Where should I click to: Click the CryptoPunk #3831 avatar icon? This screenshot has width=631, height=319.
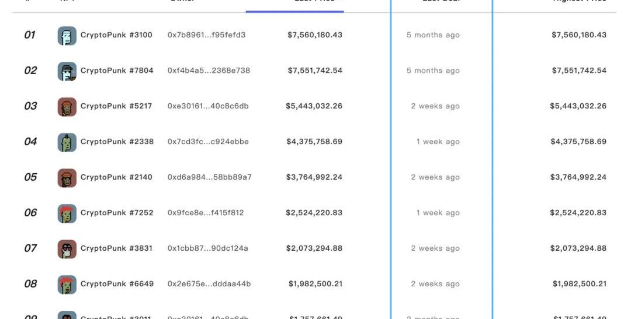click(x=67, y=249)
